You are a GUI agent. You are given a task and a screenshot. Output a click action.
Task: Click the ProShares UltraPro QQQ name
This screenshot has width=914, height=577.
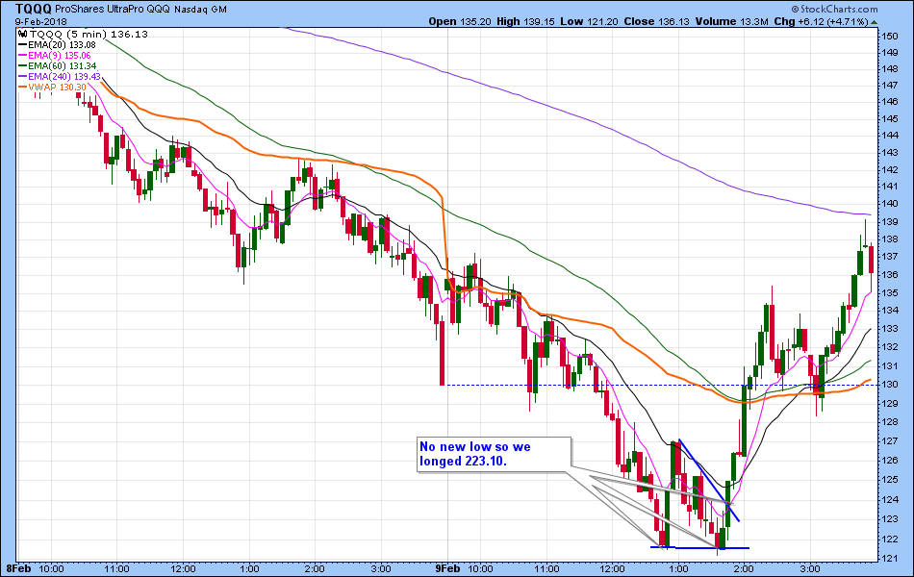point(113,10)
